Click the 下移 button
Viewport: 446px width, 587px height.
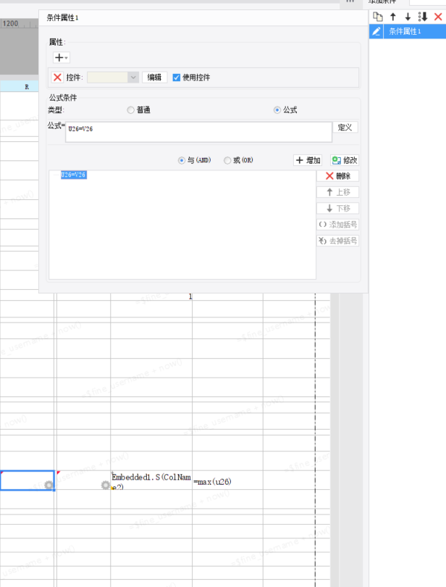(338, 209)
